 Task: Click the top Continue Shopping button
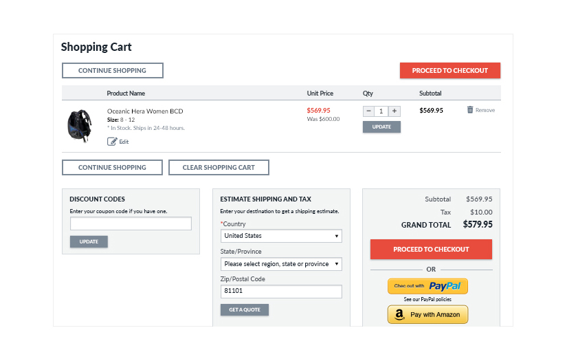pos(112,70)
